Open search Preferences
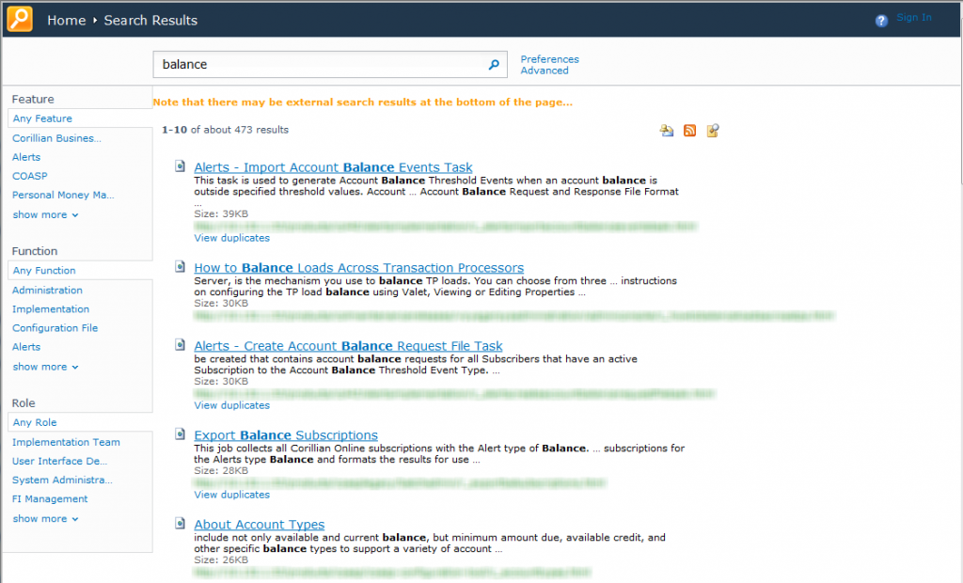Image resolution: width=963 pixels, height=583 pixels. 549,59
